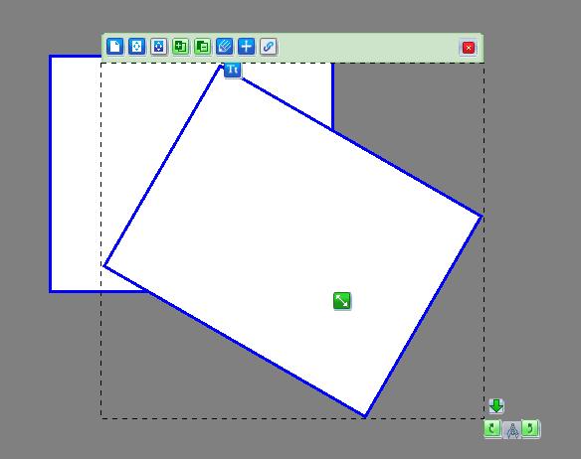Click the green rotate arrow right of compass
This screenshot has height=459, width=581.
coord(530,428)
